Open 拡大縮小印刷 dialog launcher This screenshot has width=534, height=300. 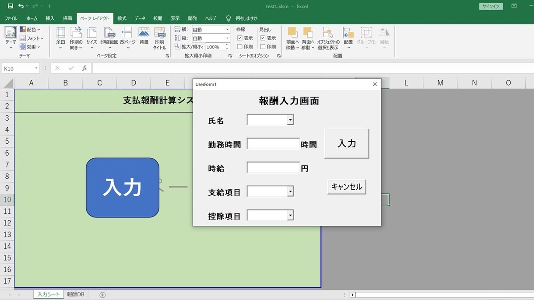point(230,56)
